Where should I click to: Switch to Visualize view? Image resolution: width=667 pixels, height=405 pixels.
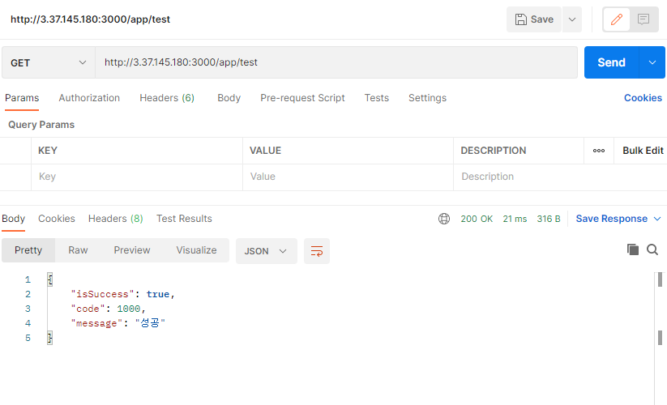pyautogui.click(x=196, y=250)
